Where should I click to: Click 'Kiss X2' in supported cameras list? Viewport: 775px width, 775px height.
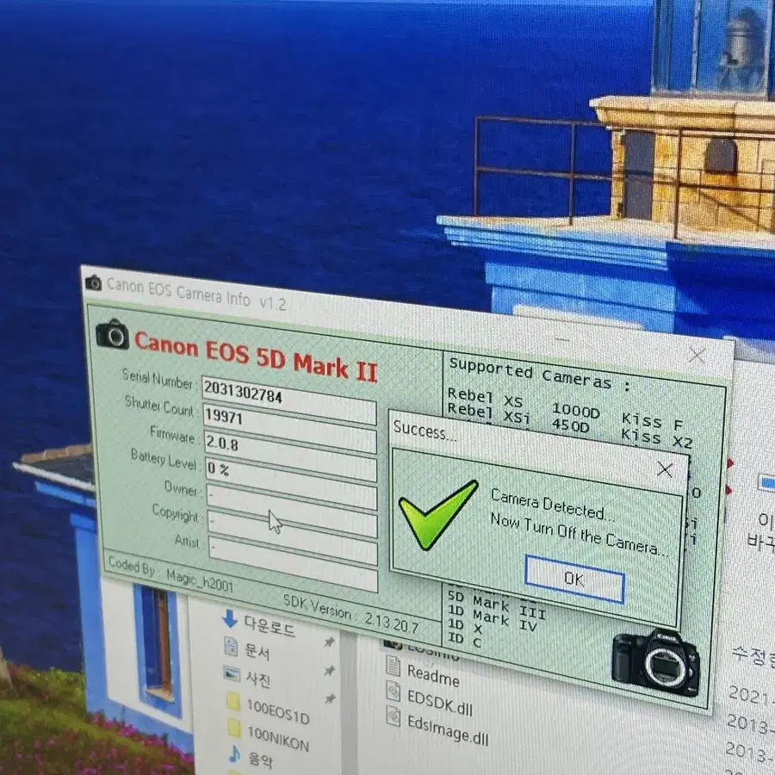click(657, 437)
